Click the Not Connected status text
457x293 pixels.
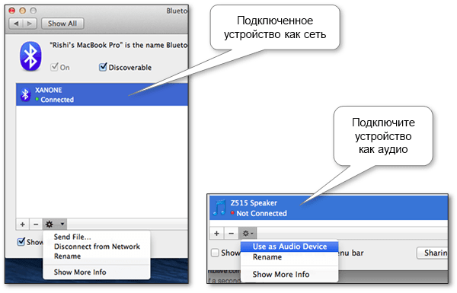point(261,214)
